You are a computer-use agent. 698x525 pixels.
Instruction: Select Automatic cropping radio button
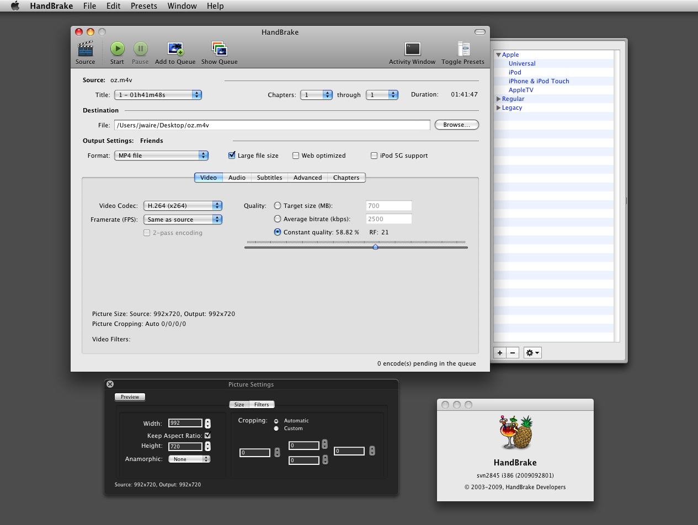[x=276, y=421]
